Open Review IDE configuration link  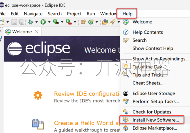87,94
